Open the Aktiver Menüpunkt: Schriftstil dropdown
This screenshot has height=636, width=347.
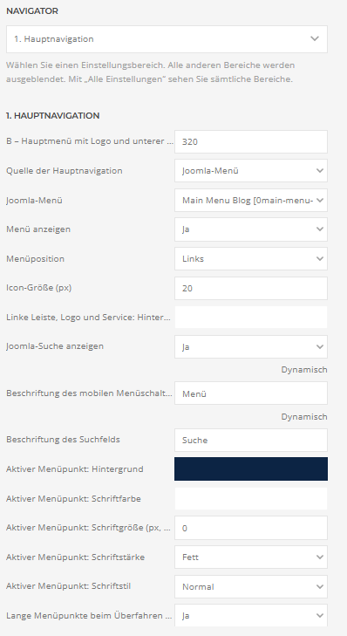251,586
